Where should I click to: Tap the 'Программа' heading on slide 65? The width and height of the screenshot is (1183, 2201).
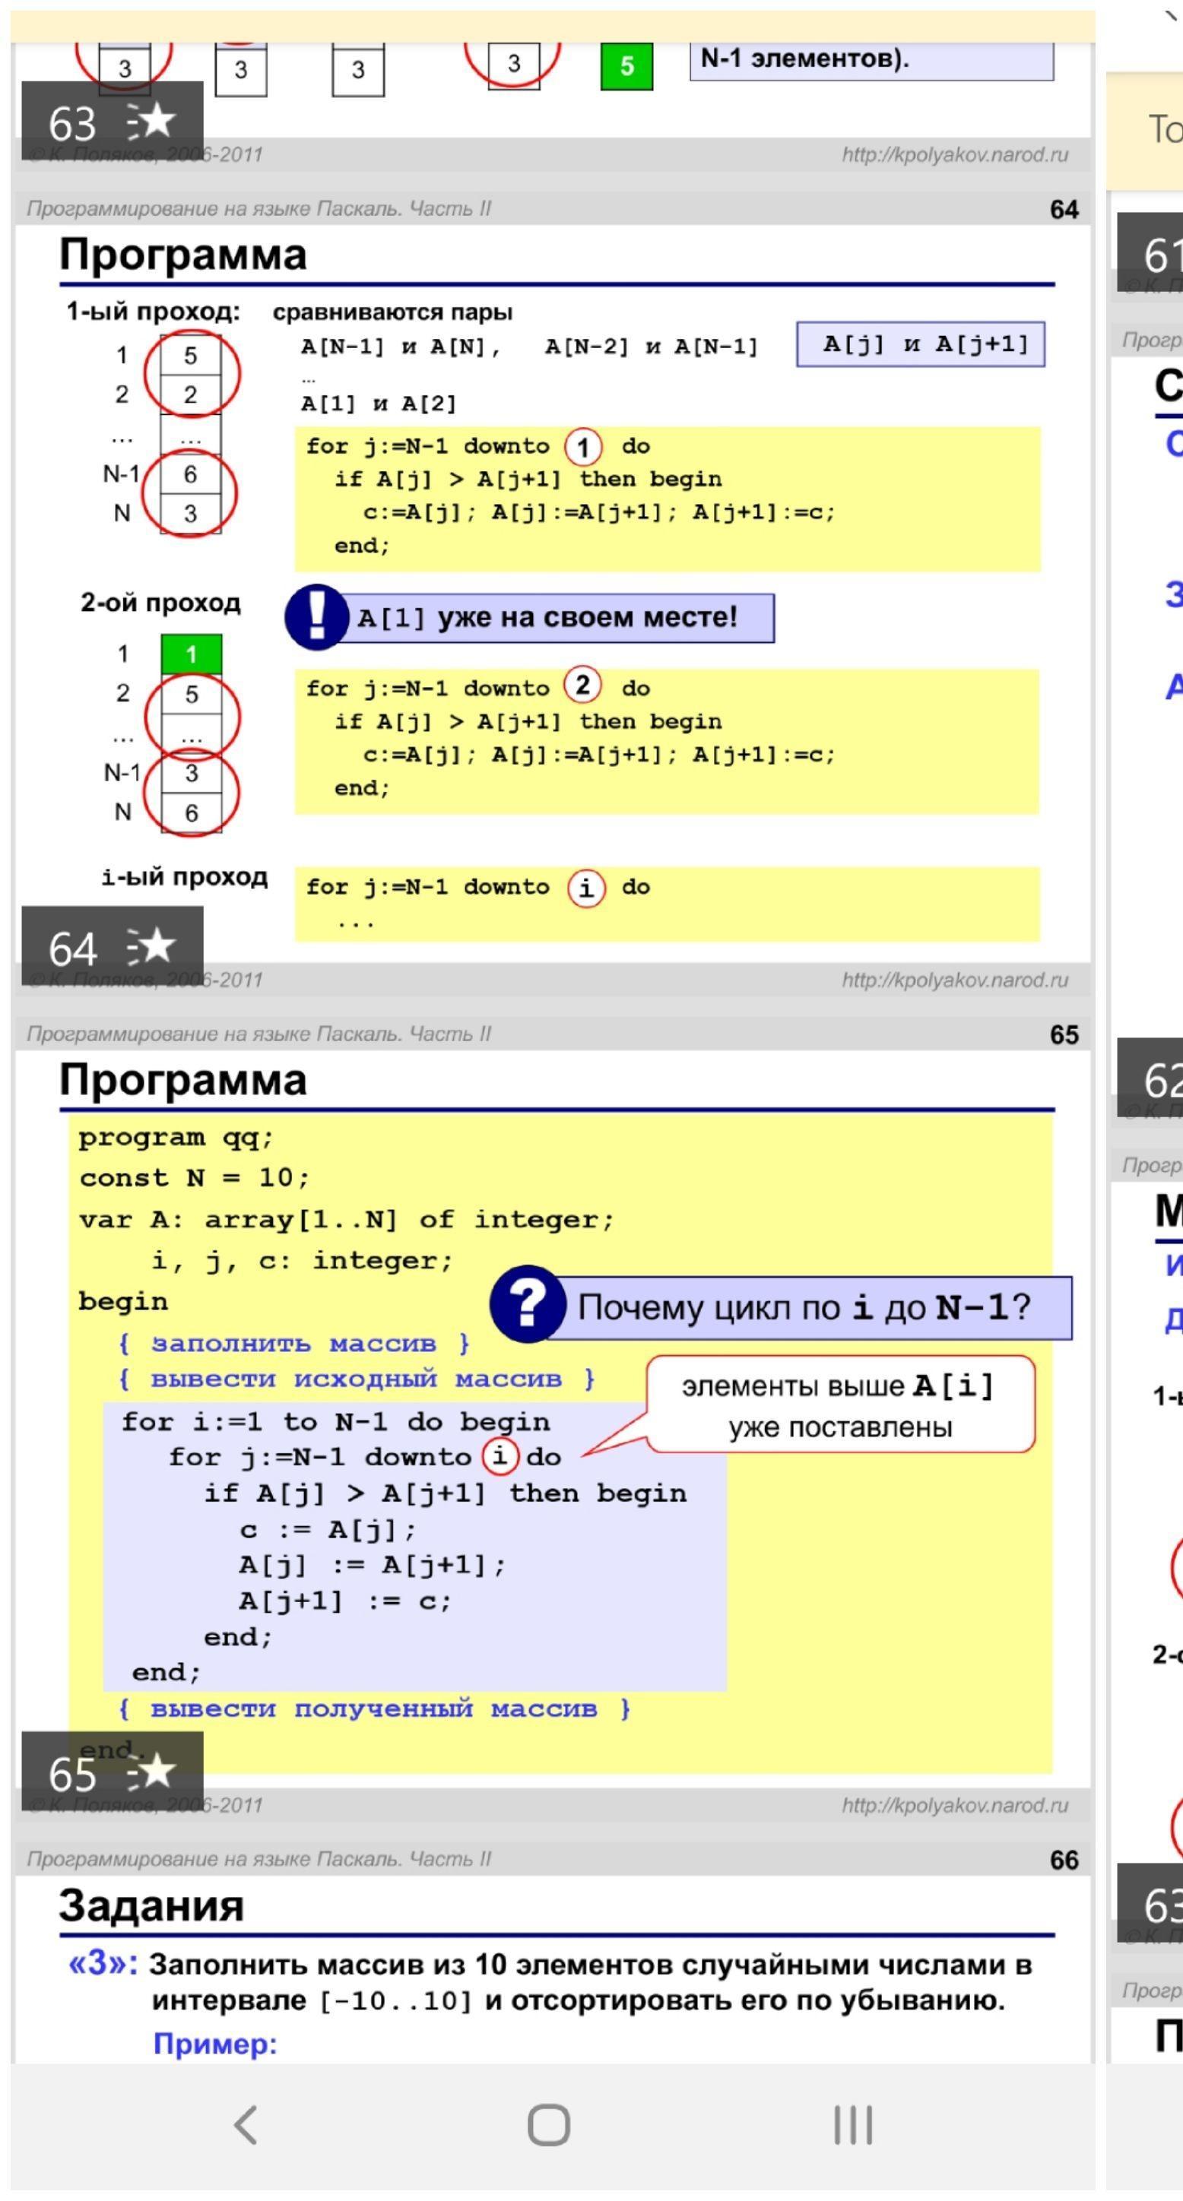pyautogui.click(x=183, y=1080)
